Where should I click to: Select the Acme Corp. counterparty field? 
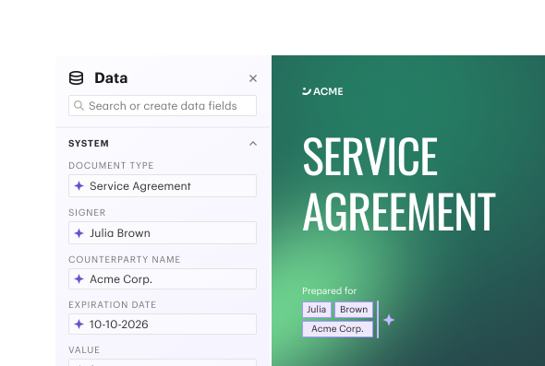click(x=163, y=279)
